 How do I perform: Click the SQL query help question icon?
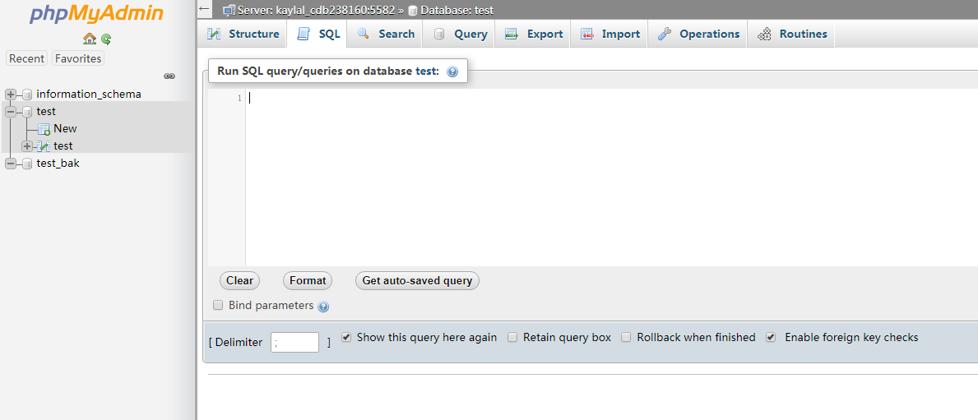(x=453, y=72)
